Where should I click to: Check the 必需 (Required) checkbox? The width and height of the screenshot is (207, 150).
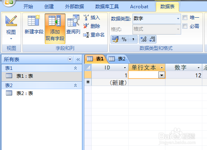pyautogui.click(x=185, y=26)
